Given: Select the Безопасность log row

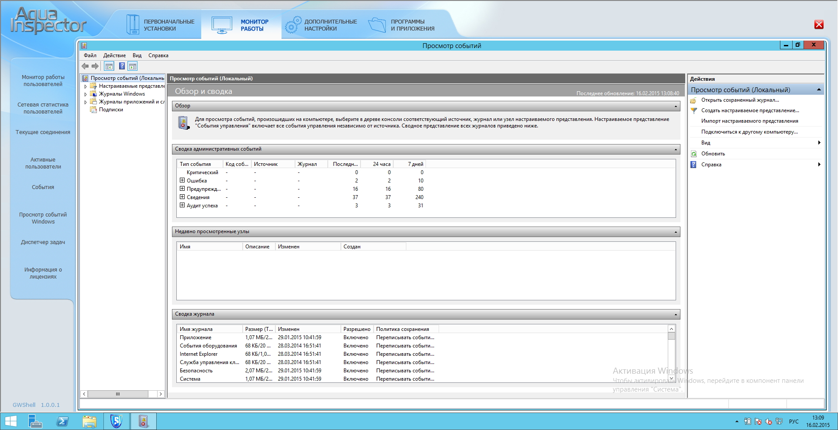Looking at the screenshot, I should click(307, 371).
